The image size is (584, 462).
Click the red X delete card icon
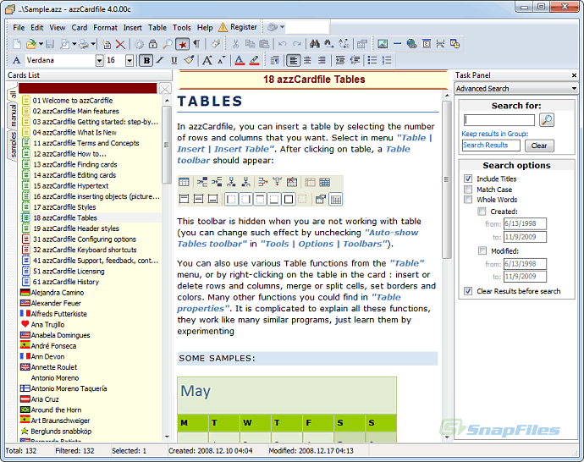120,44
